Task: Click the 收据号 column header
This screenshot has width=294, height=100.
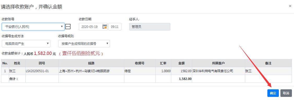Action: [x=140, y=63]
